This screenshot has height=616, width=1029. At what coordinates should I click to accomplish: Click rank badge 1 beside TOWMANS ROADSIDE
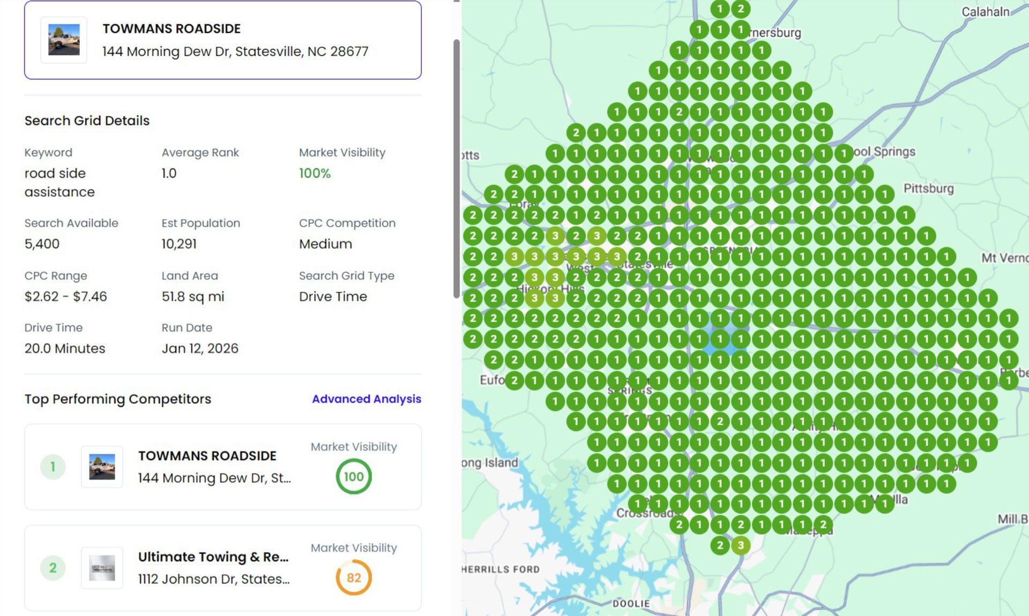point(52,466)
